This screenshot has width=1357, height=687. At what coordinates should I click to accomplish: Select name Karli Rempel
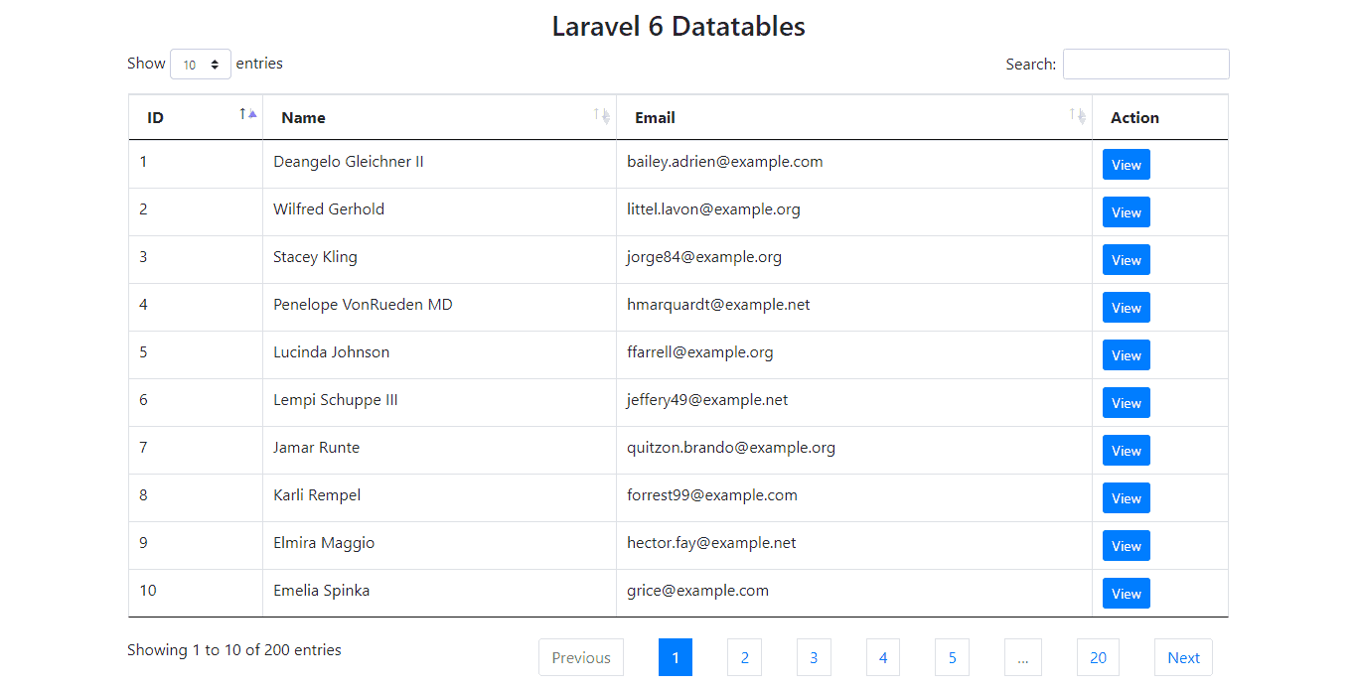(317, 494)
